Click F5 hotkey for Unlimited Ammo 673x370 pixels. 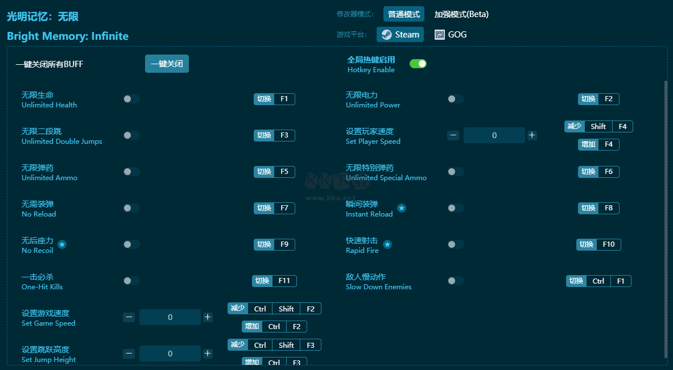(274, 172)
